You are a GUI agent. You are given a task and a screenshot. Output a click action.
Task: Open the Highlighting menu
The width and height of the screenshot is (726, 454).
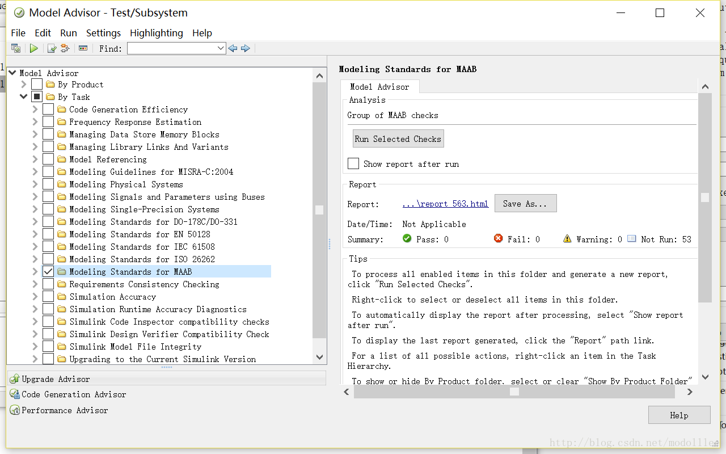click(x=157, y=33)
